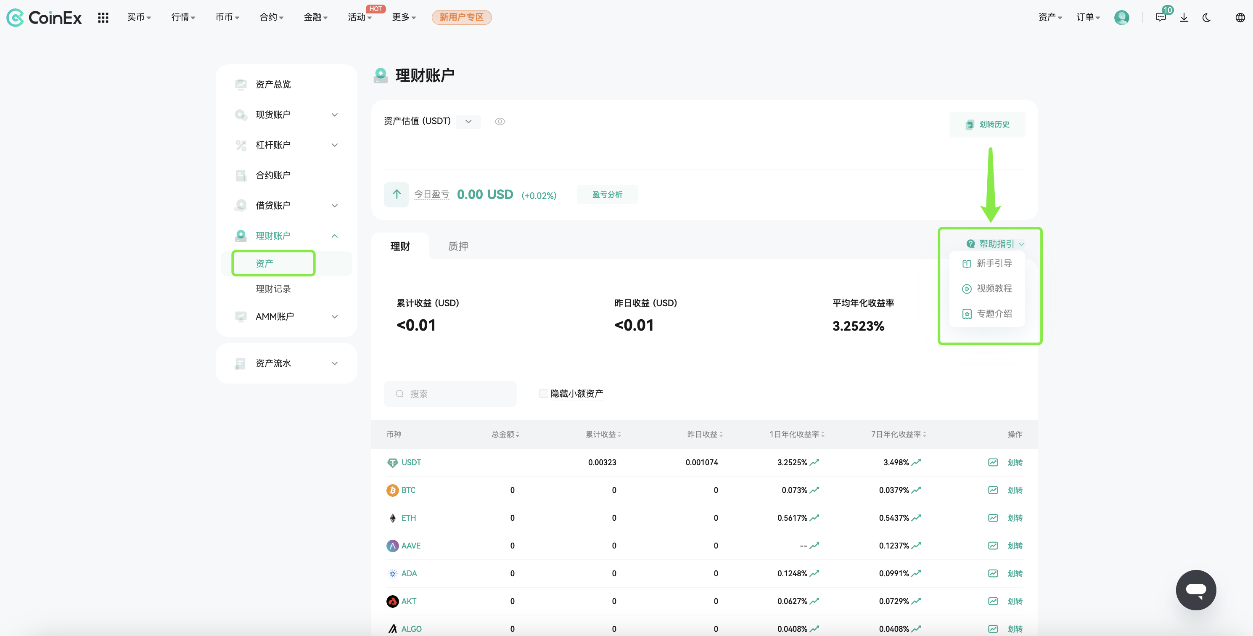Click the CoinEx logo

44,18
